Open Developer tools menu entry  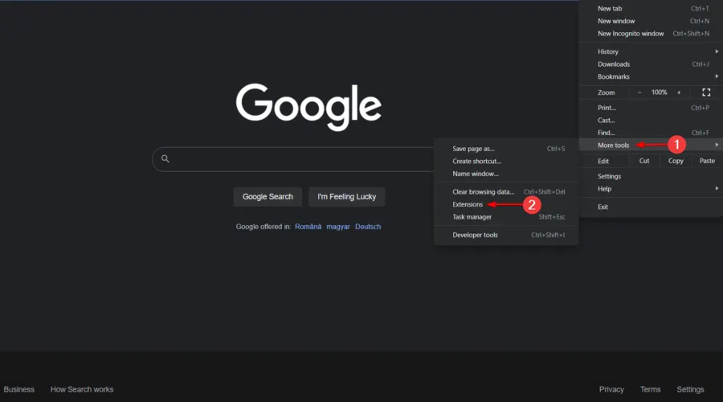[x=475, y=235]
